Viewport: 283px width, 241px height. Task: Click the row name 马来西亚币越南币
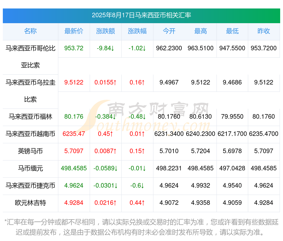(x=30, y=134)
